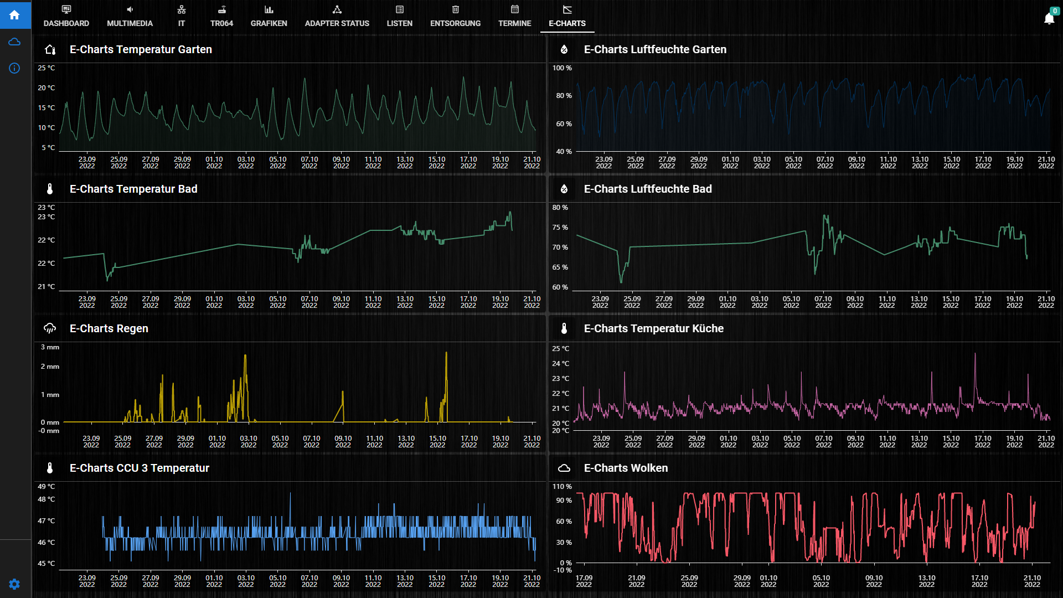1063x598 pixels.
Task: Click the 3 mm label in Regen chart
Action: coord(50,347)
